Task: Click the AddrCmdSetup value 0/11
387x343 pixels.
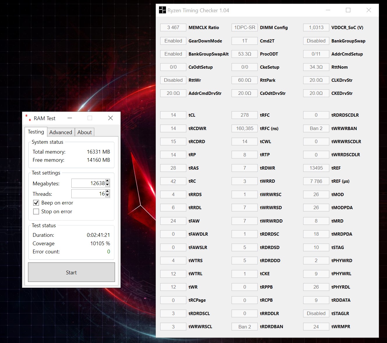Action: click(316, 54)
